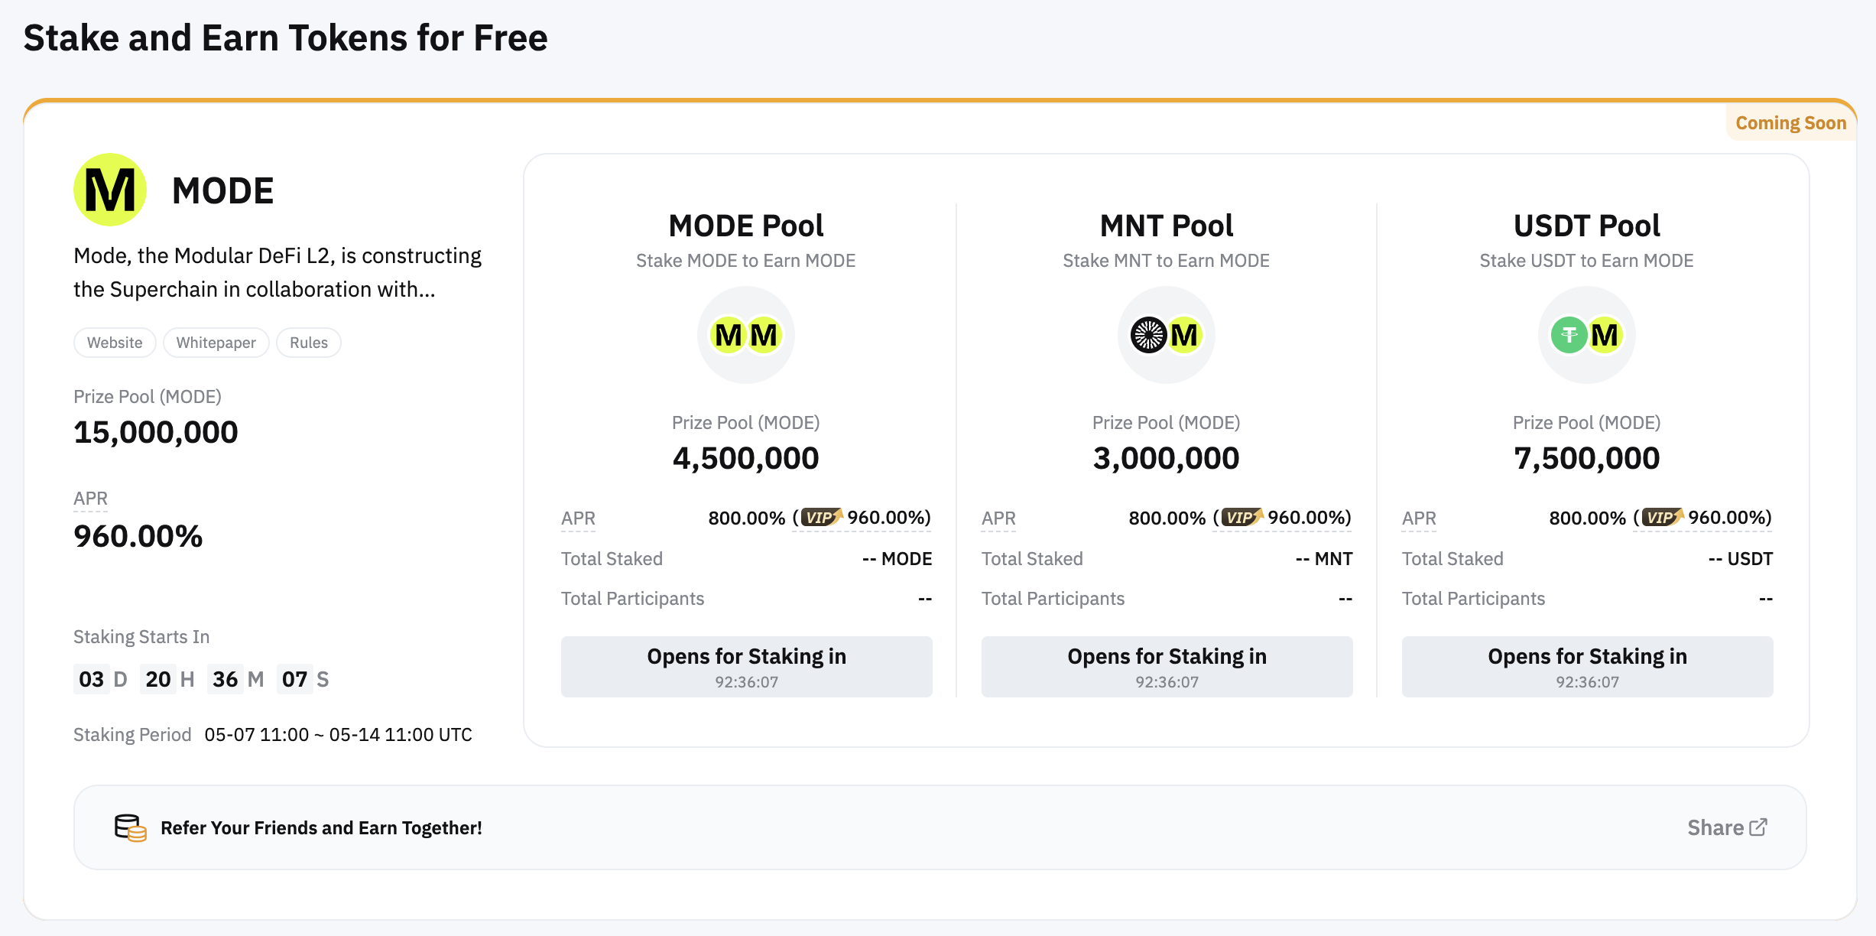Open the Website link

point(115,343)
